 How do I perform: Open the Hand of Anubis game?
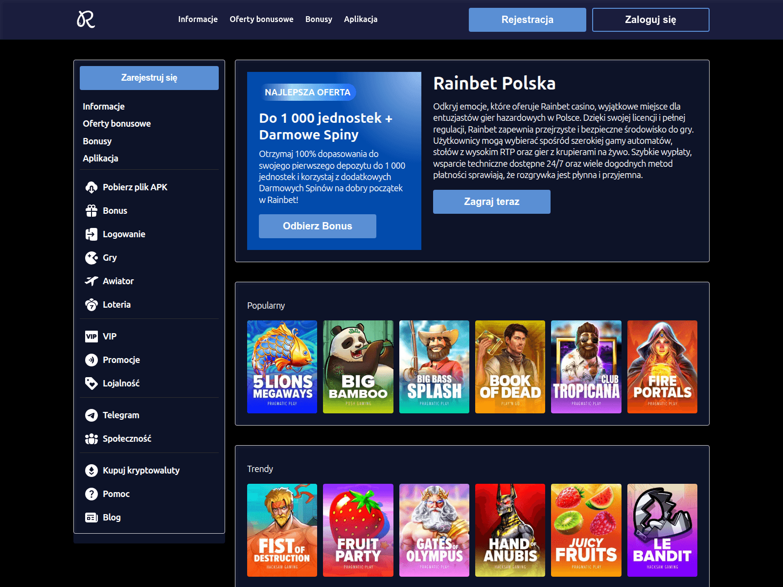coord(510,530)
